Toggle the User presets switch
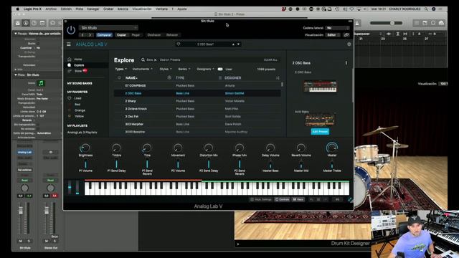Screen dimensions: 459x258 [220, 70]
